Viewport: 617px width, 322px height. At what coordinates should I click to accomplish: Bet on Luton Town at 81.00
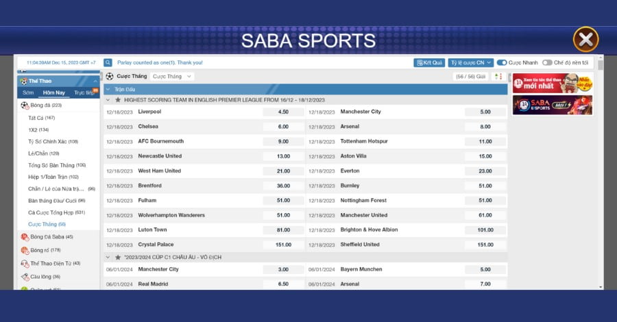point(283,230)
